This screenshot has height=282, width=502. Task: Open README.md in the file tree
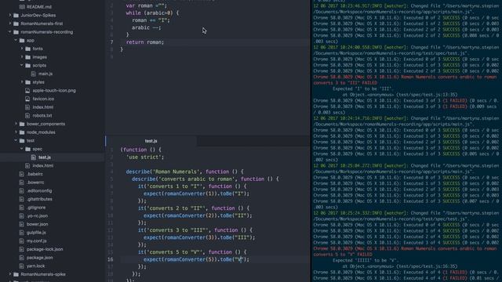38,7
